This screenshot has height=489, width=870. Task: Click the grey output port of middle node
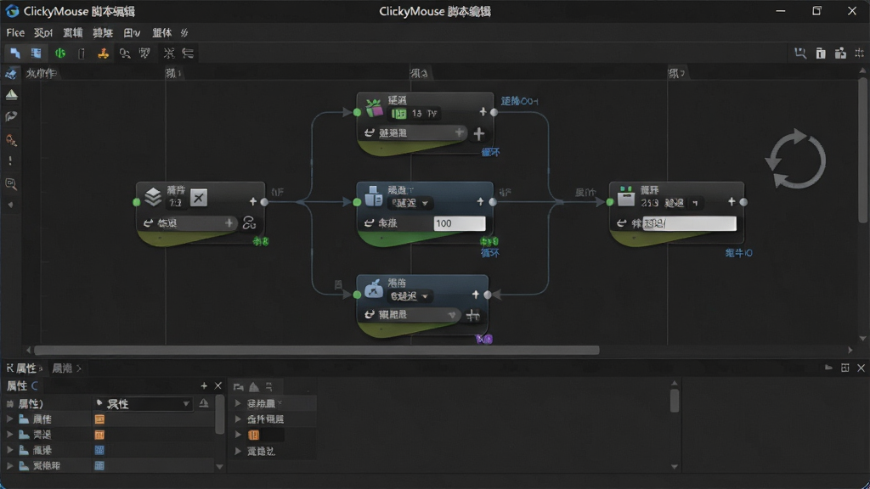coord(493,202)
